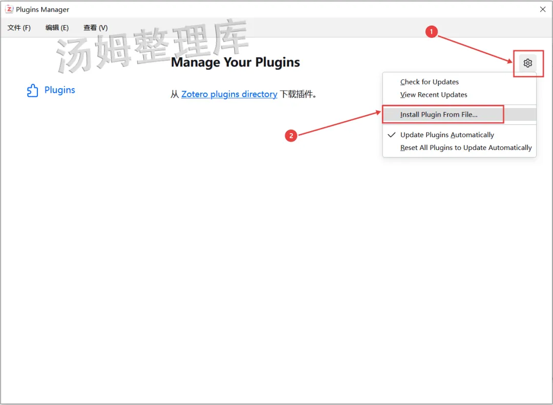Select the Plugins sidebar category
Screen dimensions: 553x405
(51, 90)
